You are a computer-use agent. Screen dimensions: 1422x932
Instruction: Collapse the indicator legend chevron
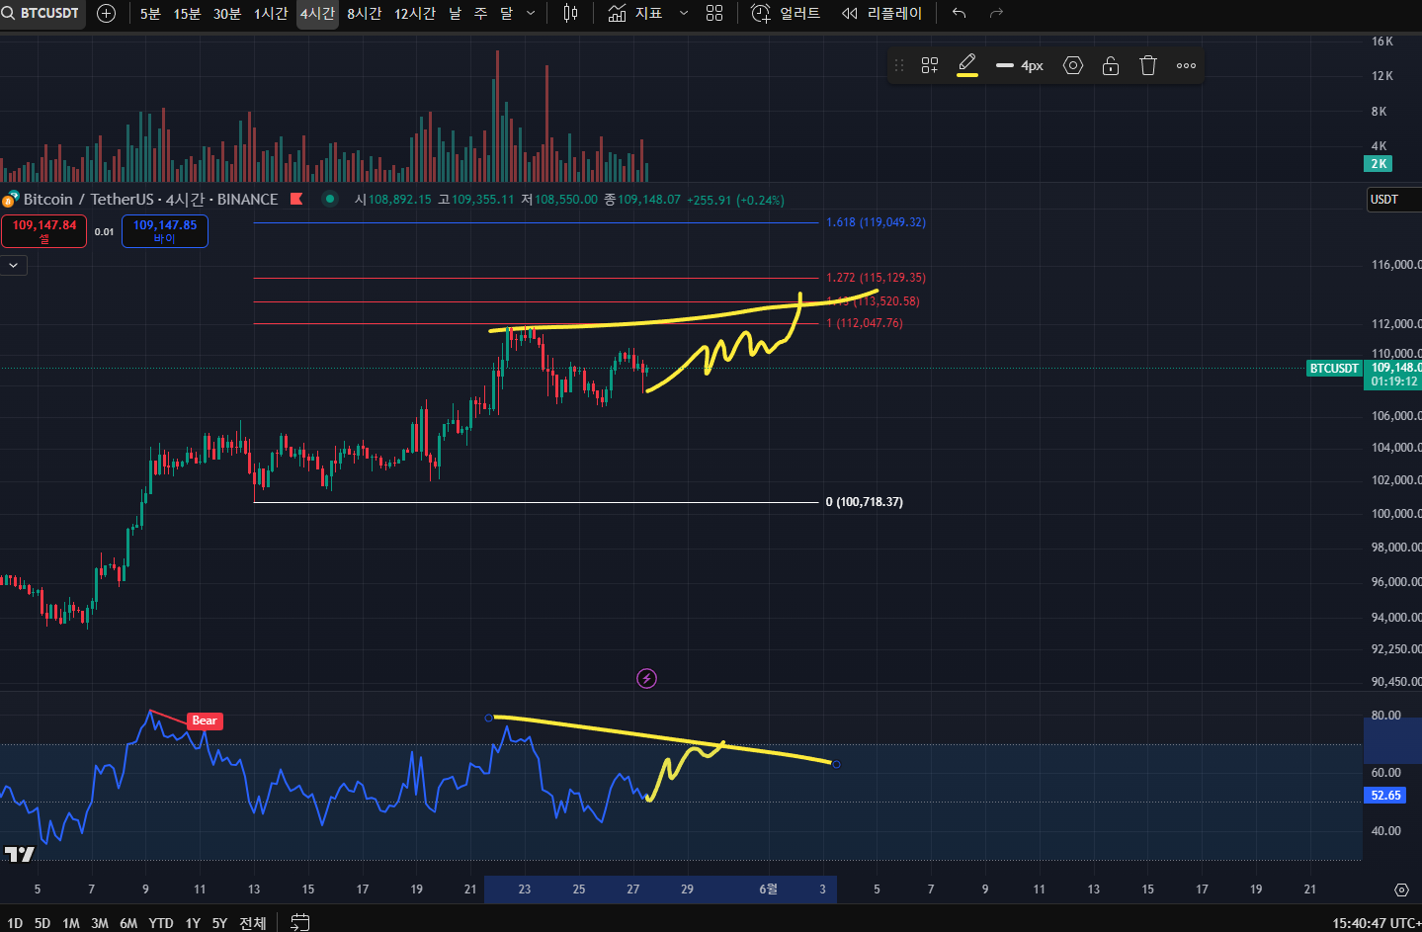point(14,265)
